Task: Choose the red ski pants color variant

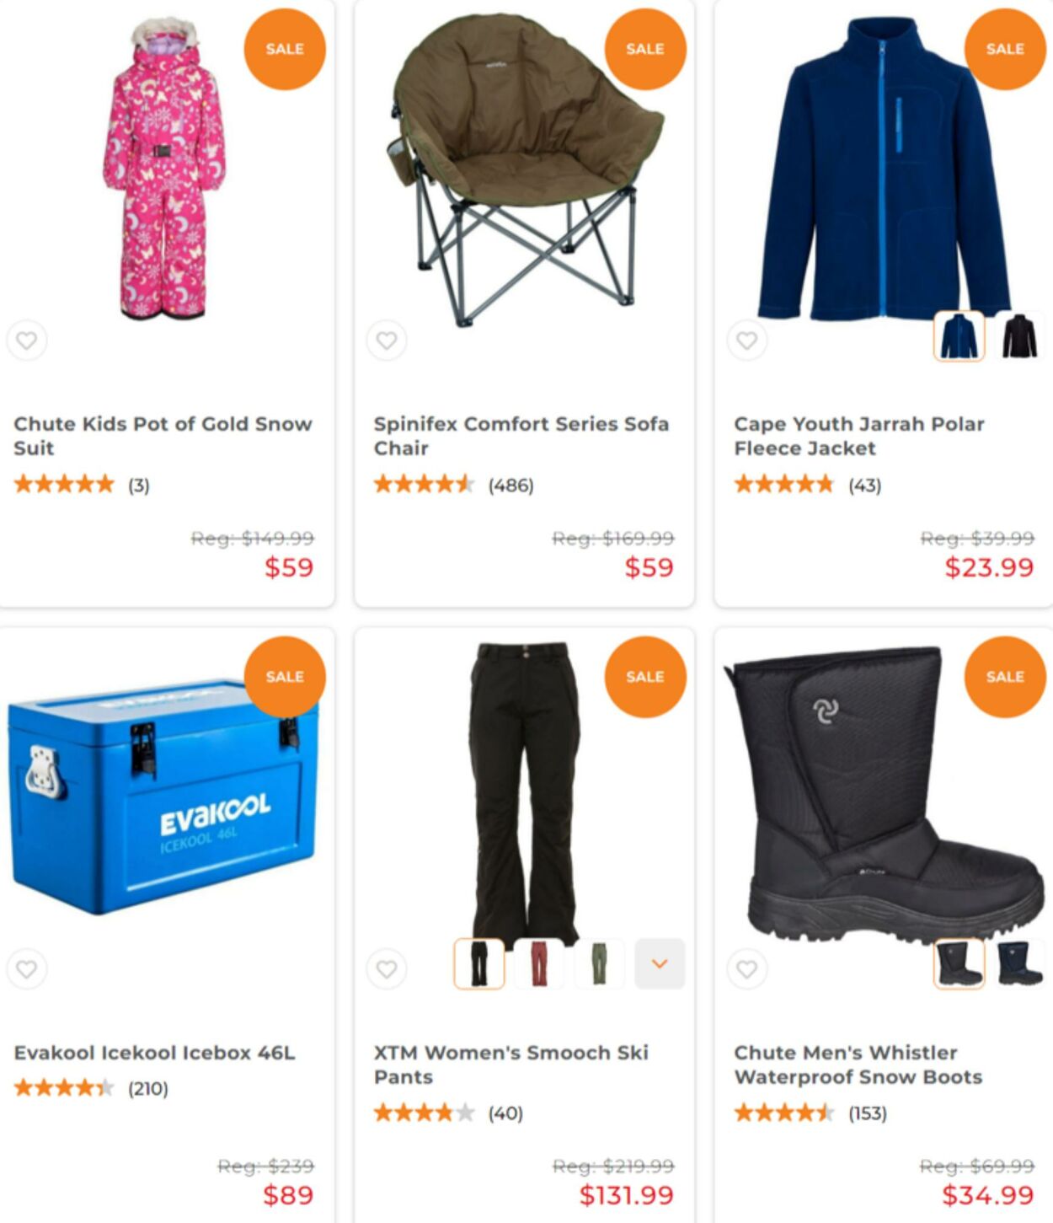Action: pyautogui.click(x=539, y=963)
